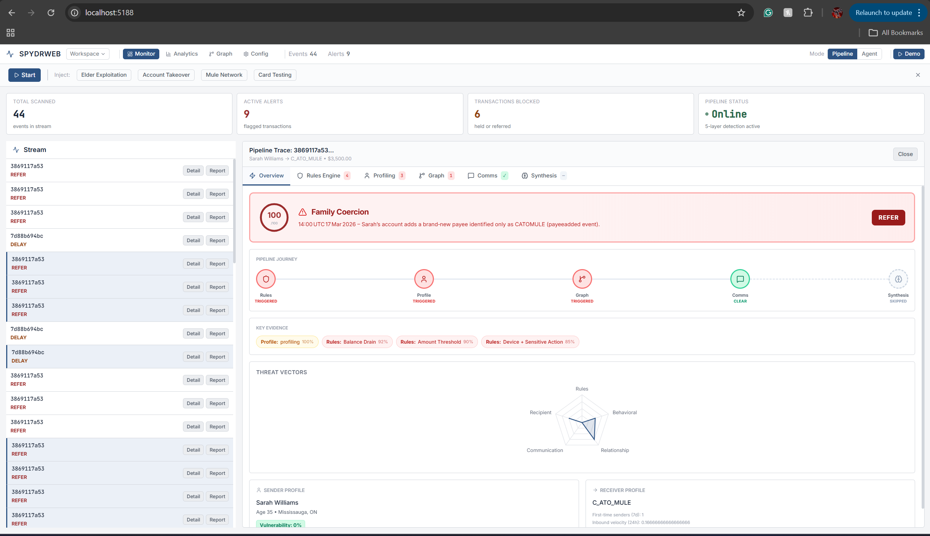Open the Chrome three-dot menu
The width and height of the screenshot is (930, 536).
[919, 12]
